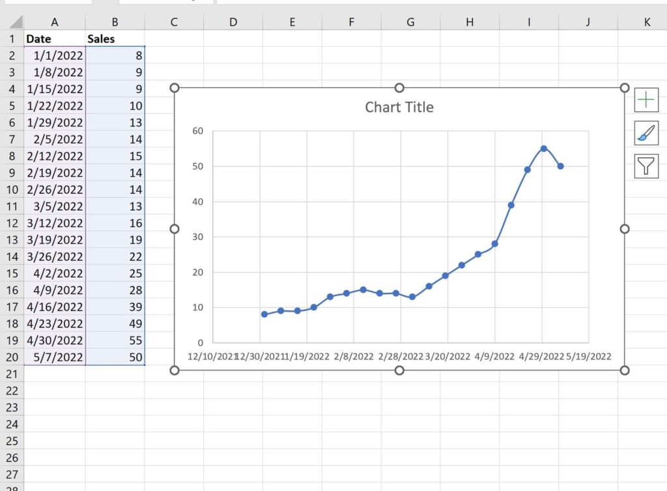
Task: Click the Date header cell
Action: pyautogui.click(x=55, y=38)
